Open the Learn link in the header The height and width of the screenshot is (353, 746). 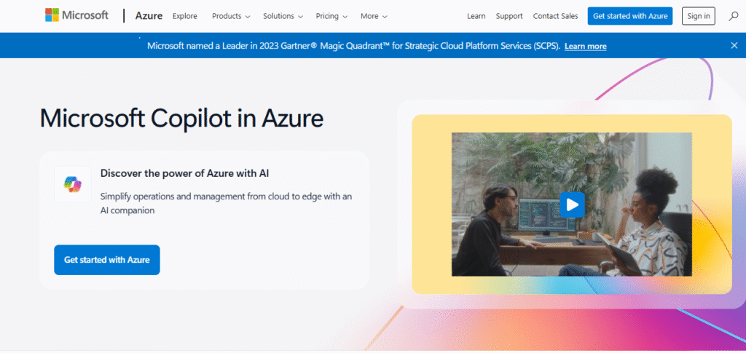click(x=476, y=16)
